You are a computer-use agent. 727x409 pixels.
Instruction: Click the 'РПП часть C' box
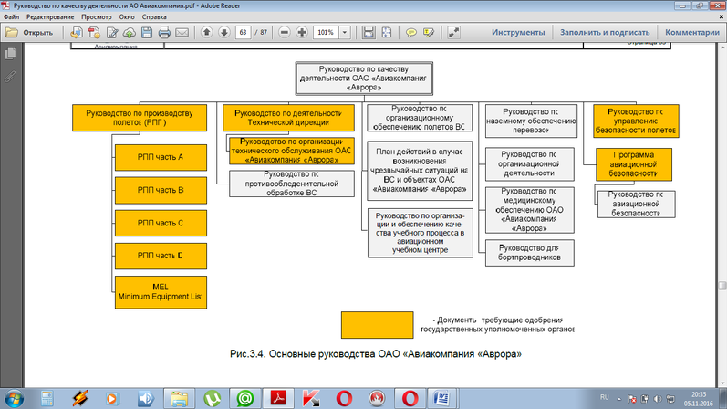[x=161, y=224]
